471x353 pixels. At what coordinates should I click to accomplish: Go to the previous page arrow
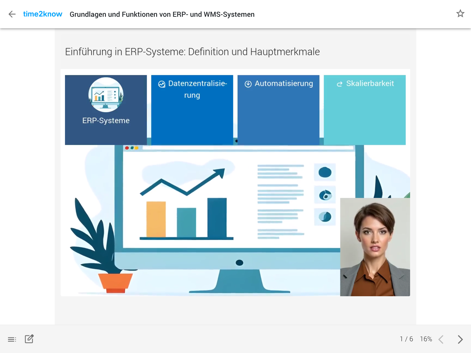point(441,339)
